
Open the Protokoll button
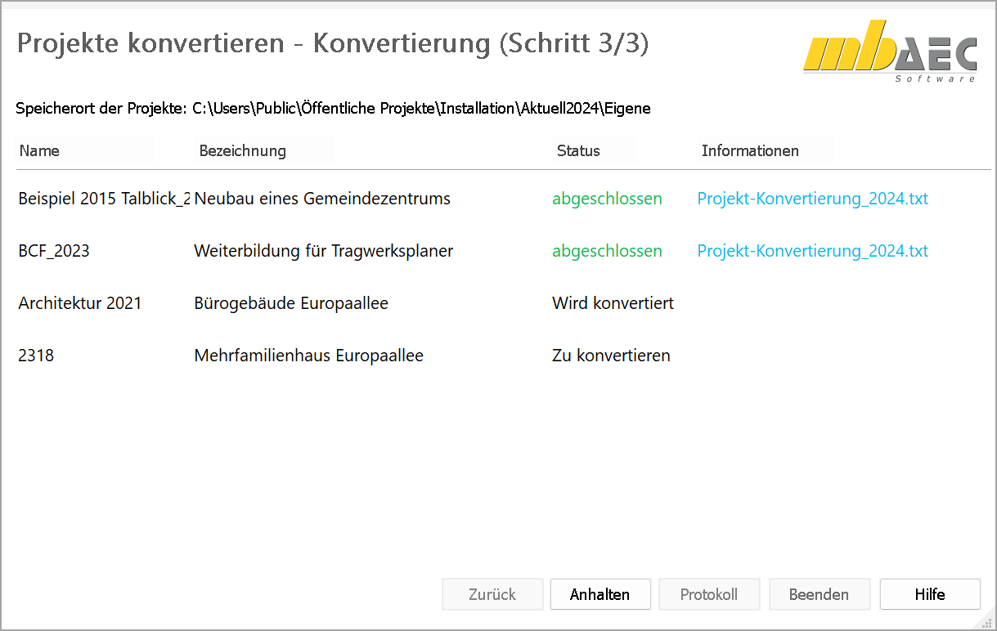click(x=709, y=594)
